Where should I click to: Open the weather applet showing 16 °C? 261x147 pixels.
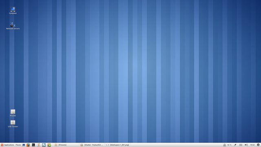228,145
